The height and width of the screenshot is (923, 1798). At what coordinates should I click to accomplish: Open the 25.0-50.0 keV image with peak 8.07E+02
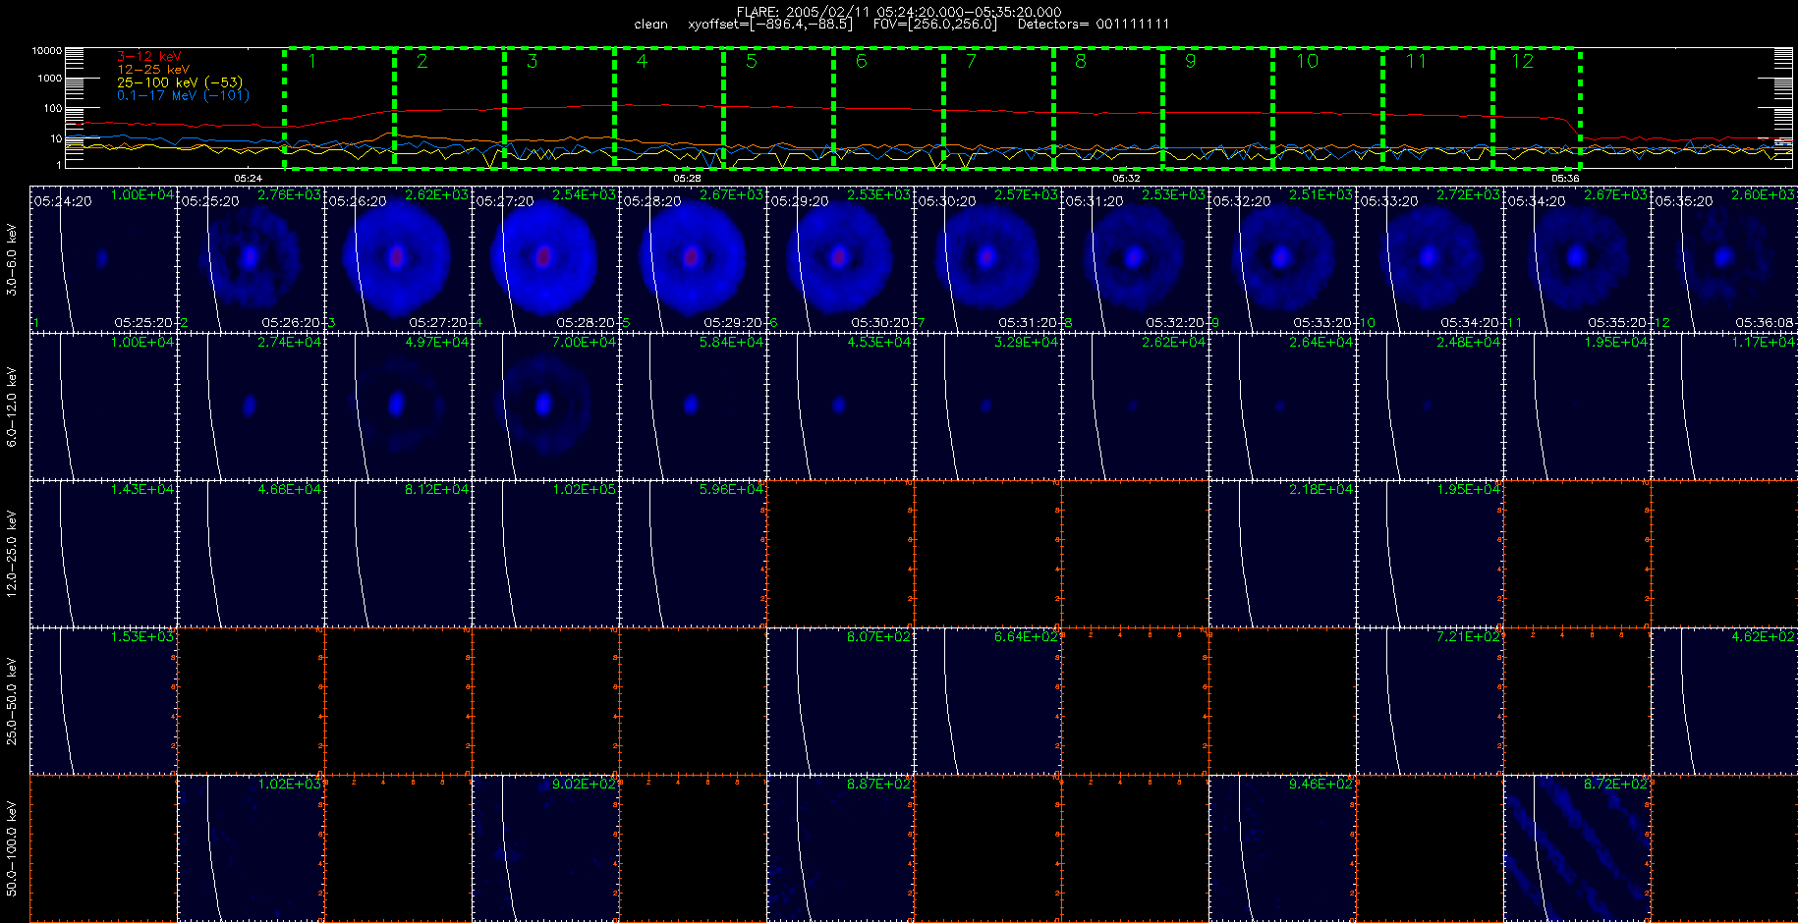841,701
